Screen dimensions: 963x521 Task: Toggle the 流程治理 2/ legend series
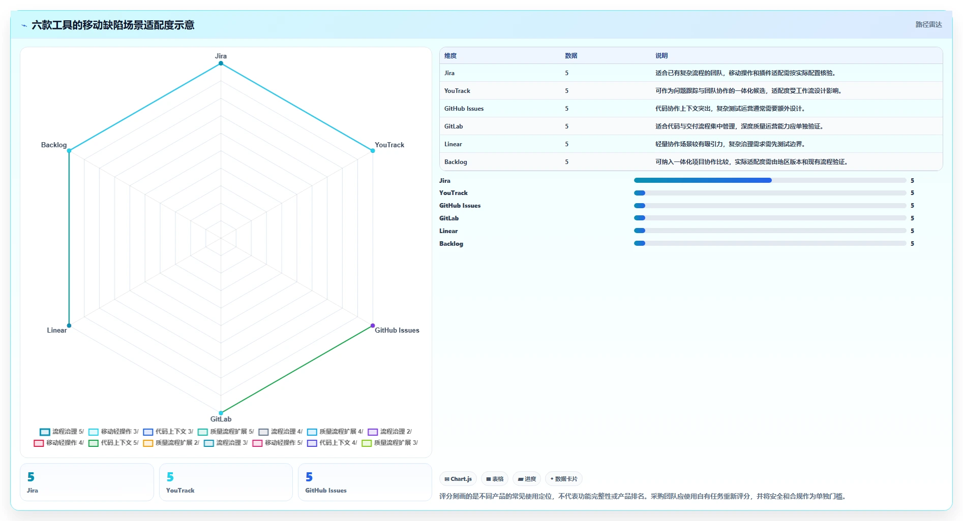point(390,432)
